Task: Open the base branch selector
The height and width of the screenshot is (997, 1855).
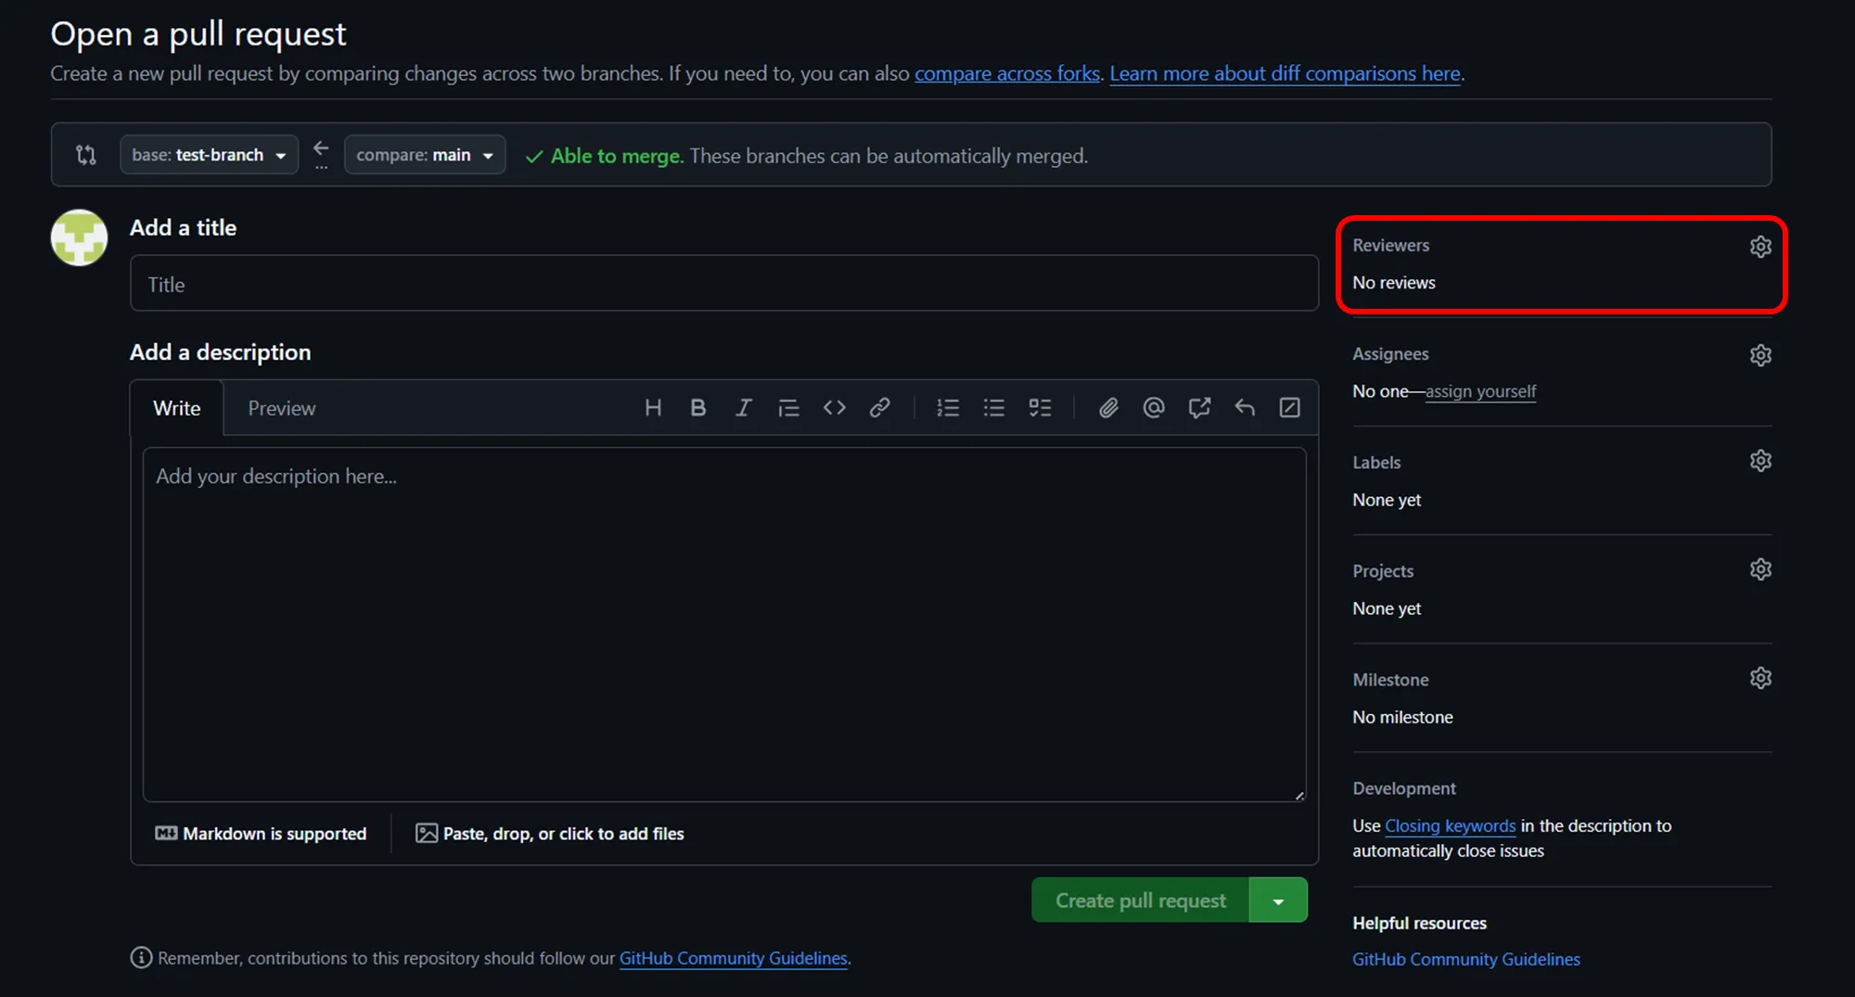Action: point(209,154)
